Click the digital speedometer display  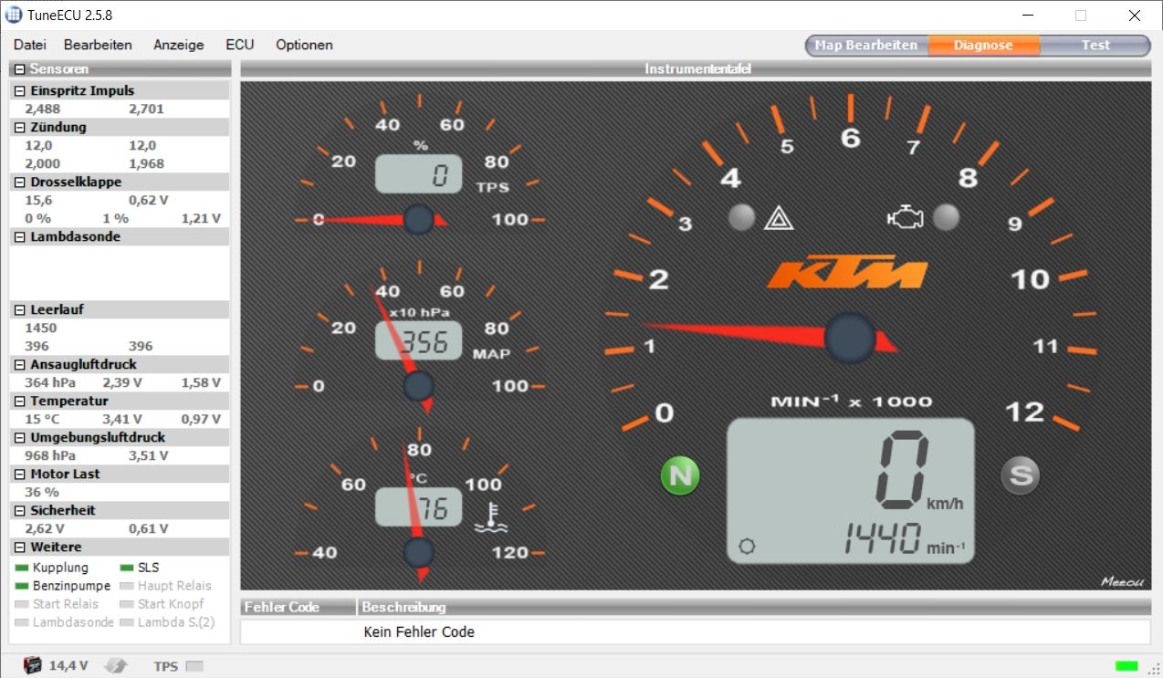click(x=850, y=491)
